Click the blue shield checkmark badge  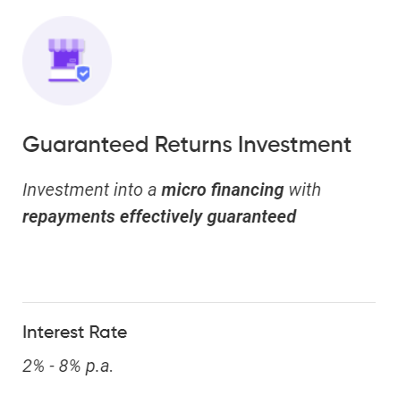pyautogui.click(x=83, y=73)
